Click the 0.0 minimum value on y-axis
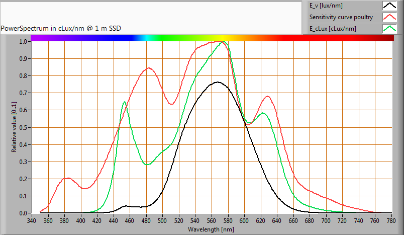 pos(23,213)
